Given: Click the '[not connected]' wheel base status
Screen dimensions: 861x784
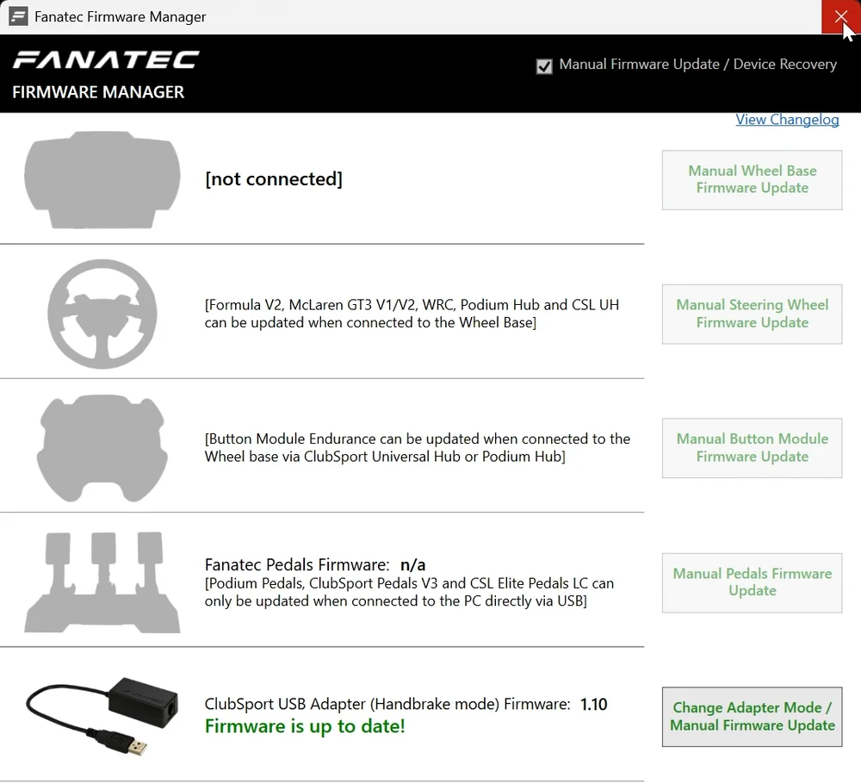Looking at the screenshot, I should tap(274, 179).
